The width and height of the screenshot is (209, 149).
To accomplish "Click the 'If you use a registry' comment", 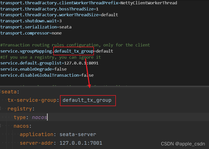I will point(51,57).
